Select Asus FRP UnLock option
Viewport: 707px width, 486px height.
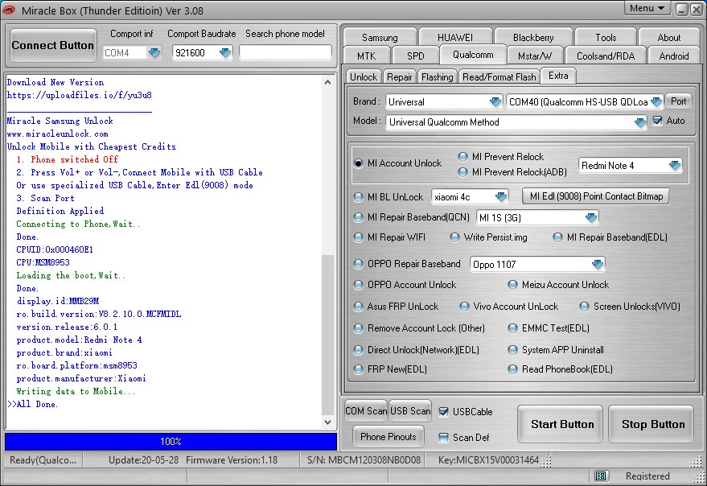point(359,307)
